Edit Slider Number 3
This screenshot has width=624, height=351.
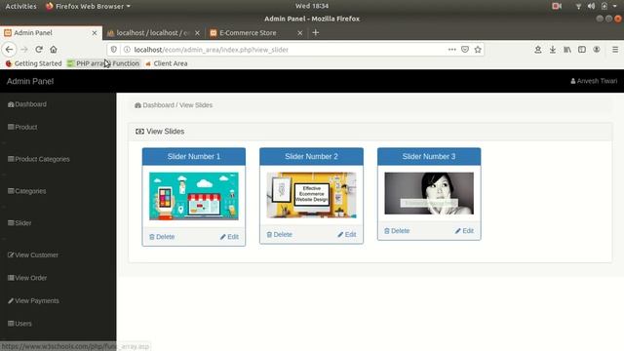464,231
